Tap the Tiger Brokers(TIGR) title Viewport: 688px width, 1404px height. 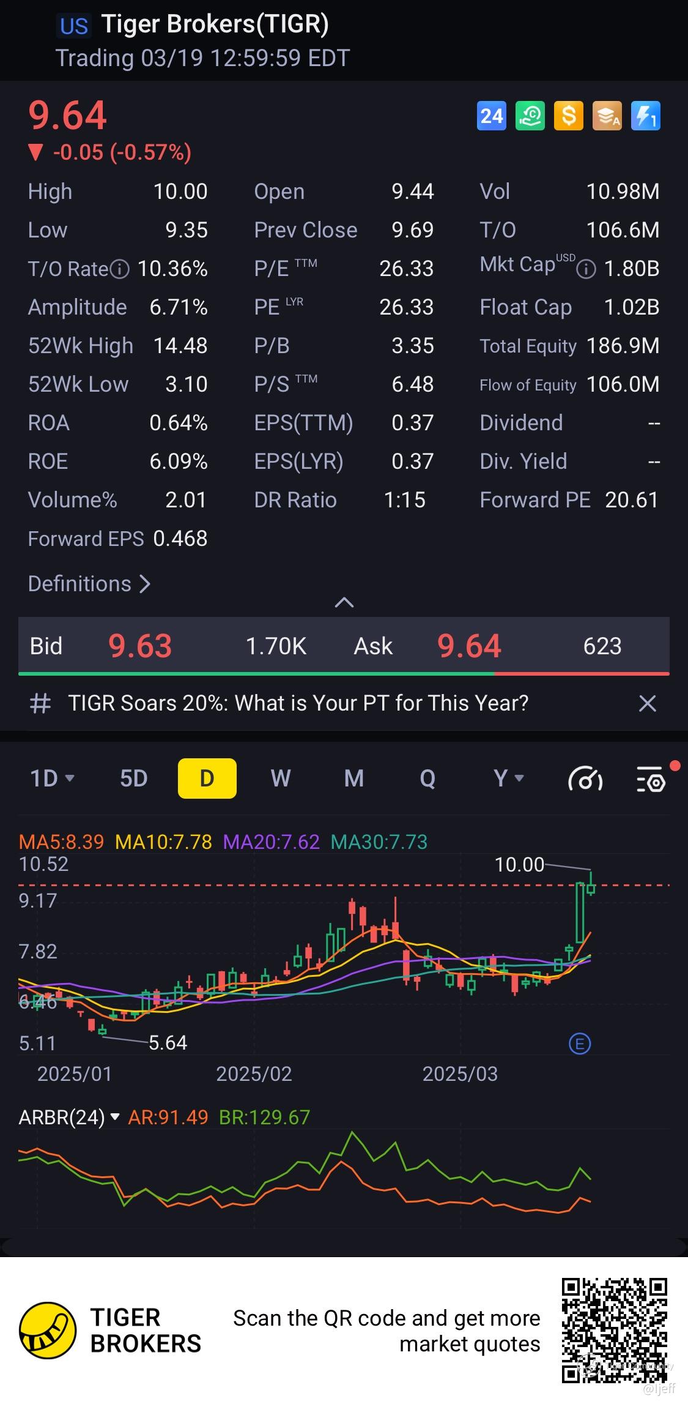pos(215,24)
